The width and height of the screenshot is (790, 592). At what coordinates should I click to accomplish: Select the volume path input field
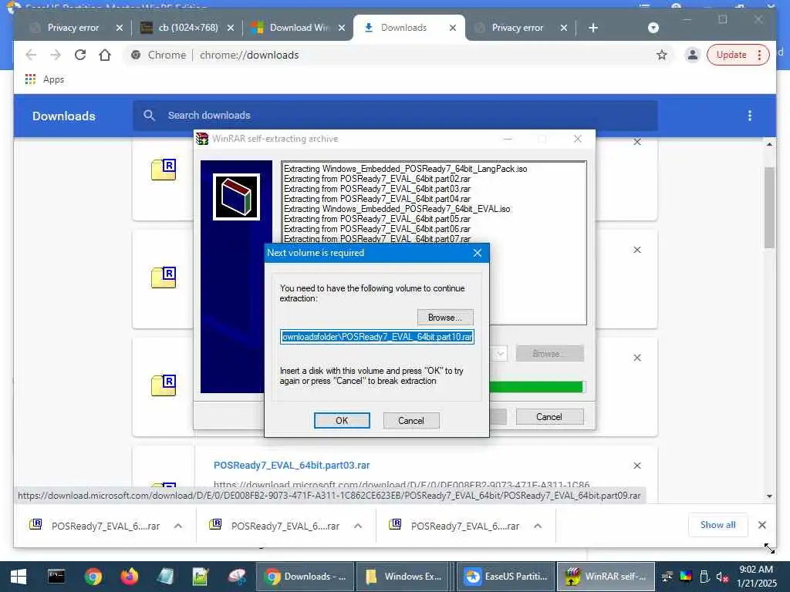(x=376, y=337)
